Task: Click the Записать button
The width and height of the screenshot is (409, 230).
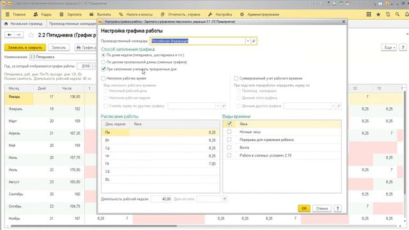Action: point(59,47)
